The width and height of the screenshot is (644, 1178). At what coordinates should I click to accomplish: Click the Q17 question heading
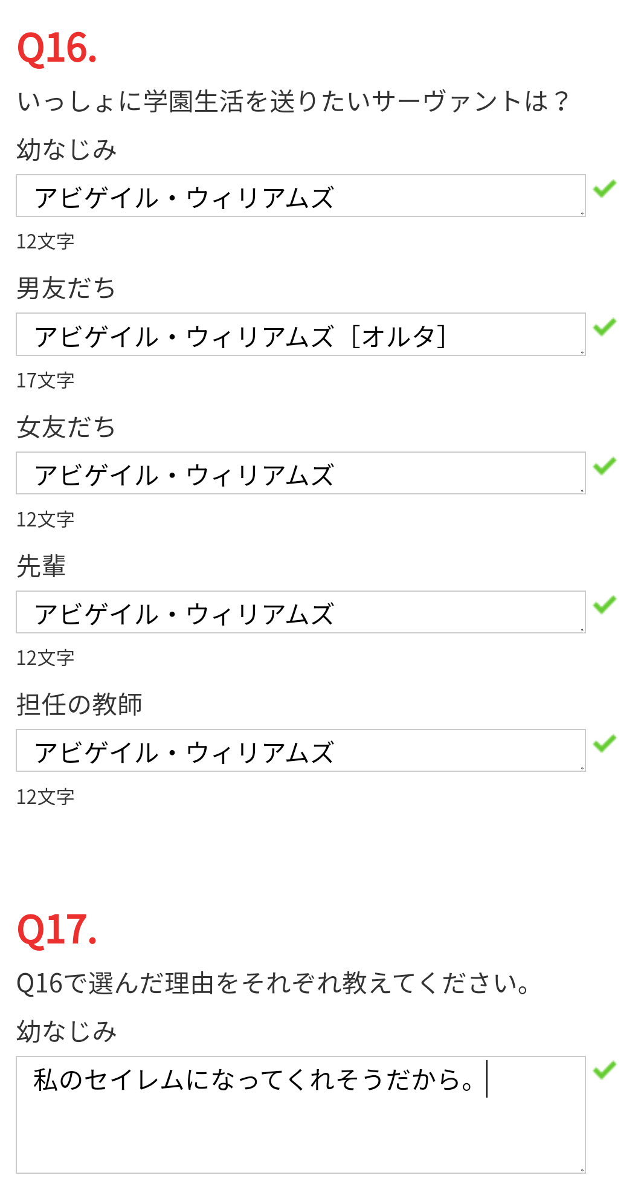(57, 929)
